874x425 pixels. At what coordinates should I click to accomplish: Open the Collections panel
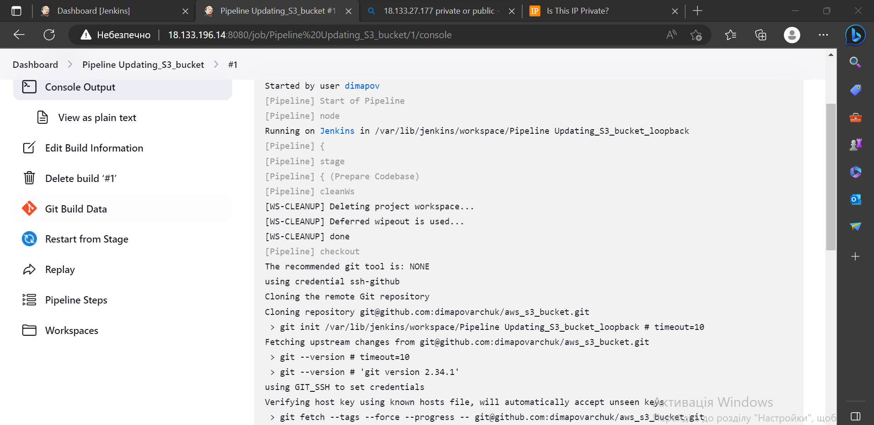click(760, 35)
